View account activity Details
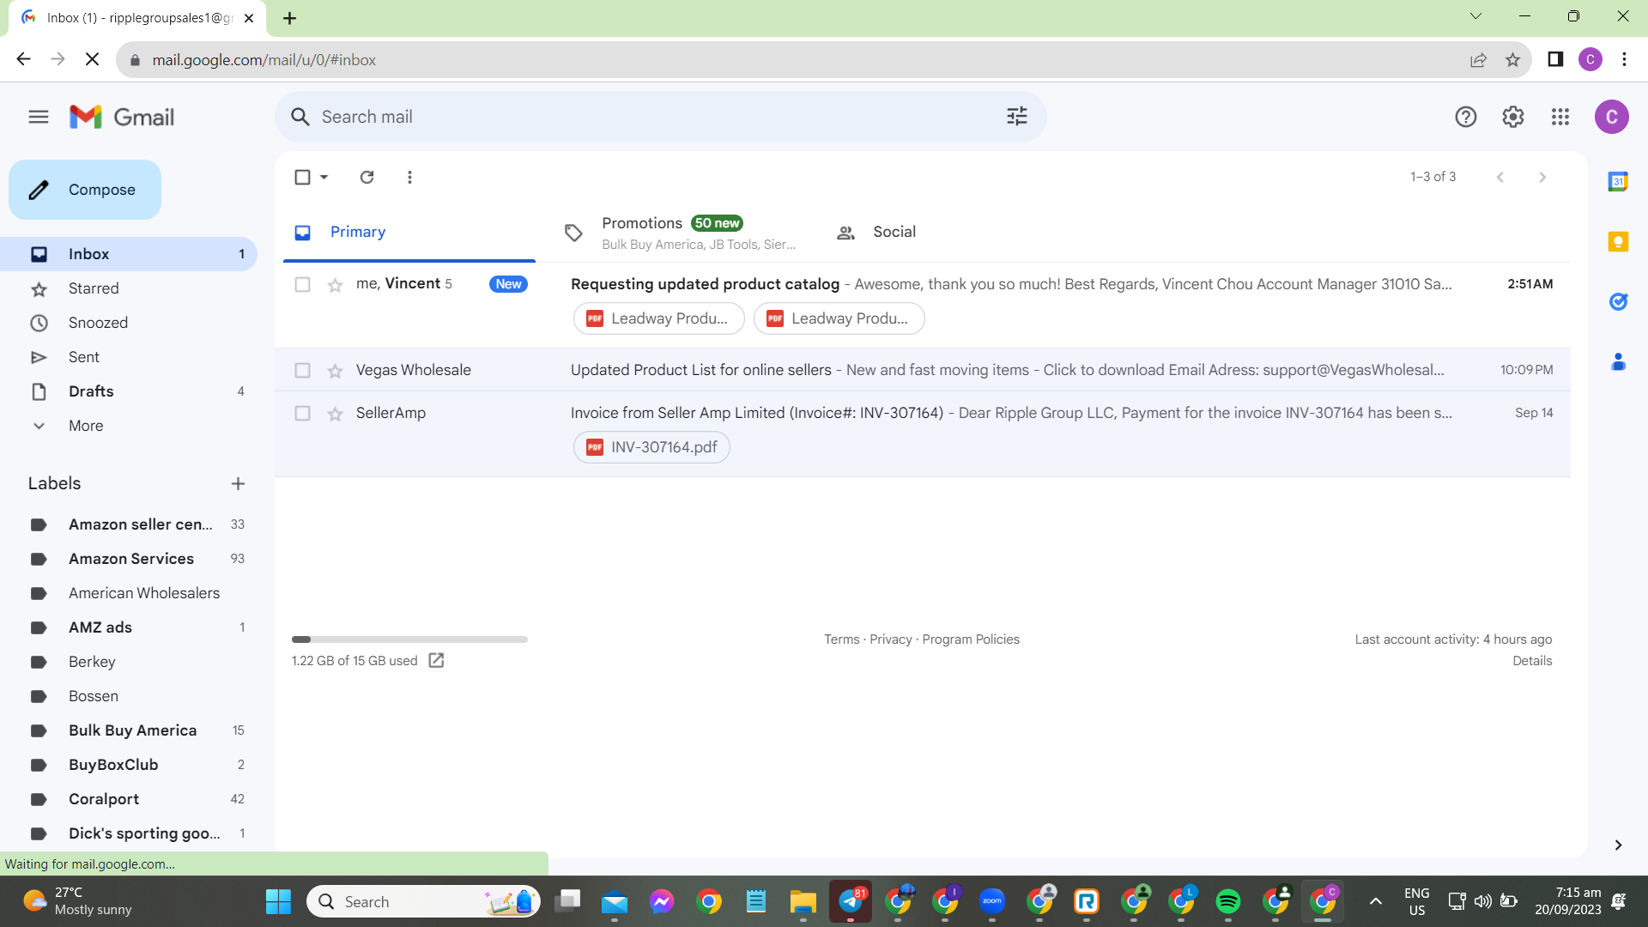Image resolution: width=1648 pixels, height=927 pixels. (x=1532, y=661)
